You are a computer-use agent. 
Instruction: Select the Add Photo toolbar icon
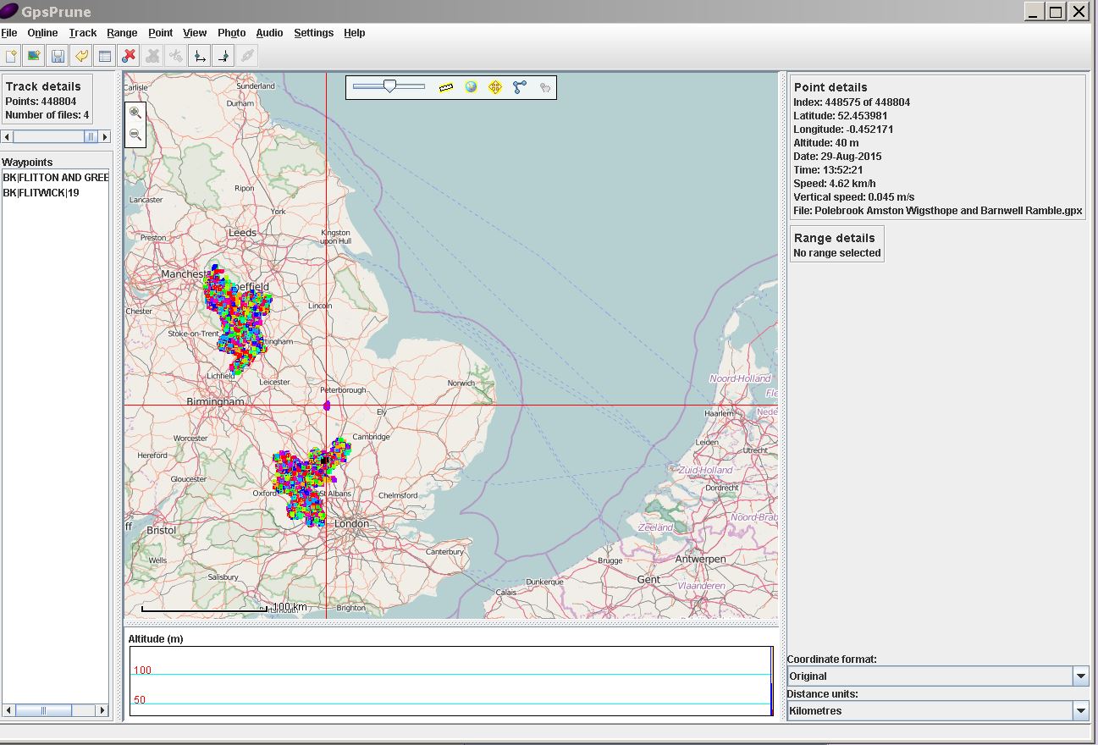35,55
